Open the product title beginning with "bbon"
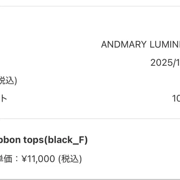 point(10,140)
